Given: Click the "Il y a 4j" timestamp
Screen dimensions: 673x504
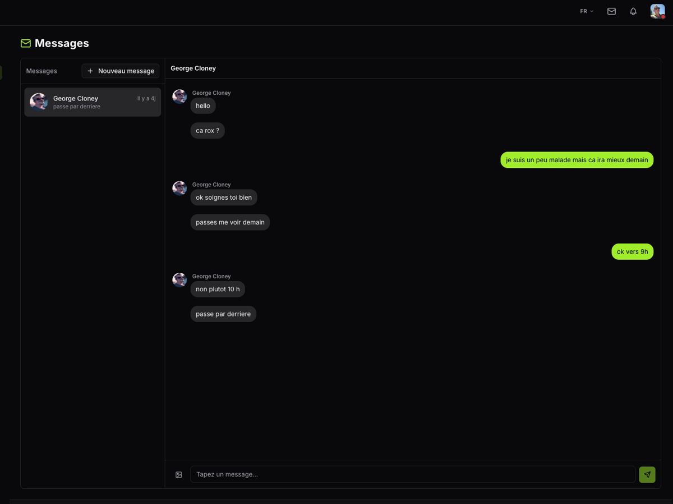Looking at the screenshot, I should [146, 98].
